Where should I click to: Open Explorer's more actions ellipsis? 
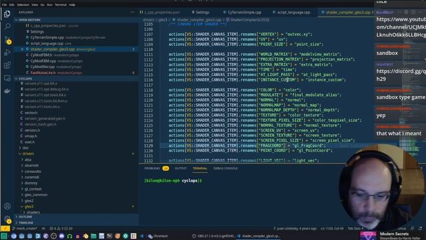click(132, 12)
